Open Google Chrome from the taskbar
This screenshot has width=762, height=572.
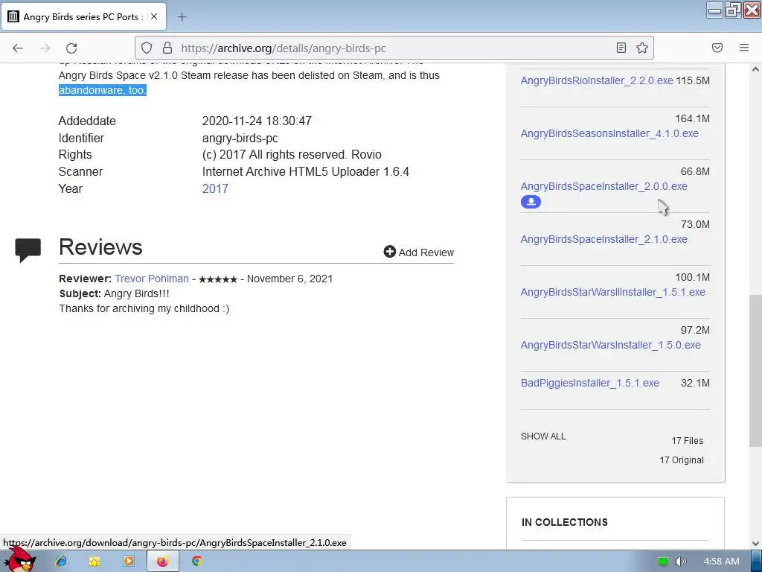[196, 562]
